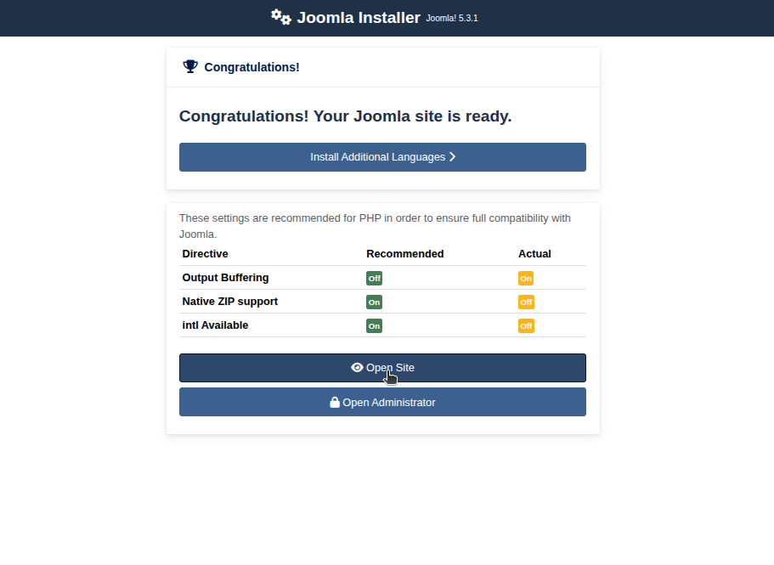
Task: Click the Directive column header
Action: tap(205, 254)
